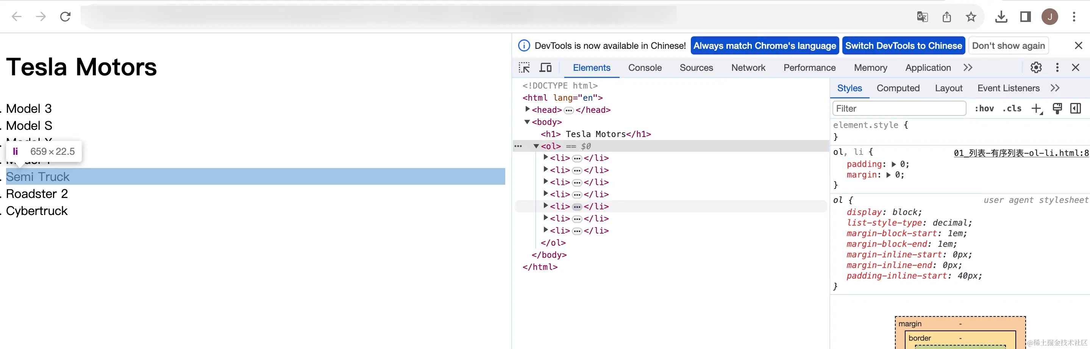Toggle the device toolbar emulation
Screen dimensions: 1090x349
[545, 68]
